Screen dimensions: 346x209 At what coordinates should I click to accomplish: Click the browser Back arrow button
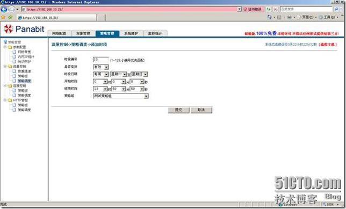(x=4, y=9)
